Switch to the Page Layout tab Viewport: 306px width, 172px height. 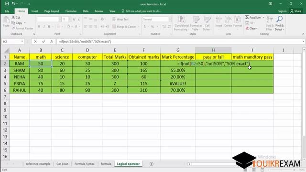[x=52, y=11]
